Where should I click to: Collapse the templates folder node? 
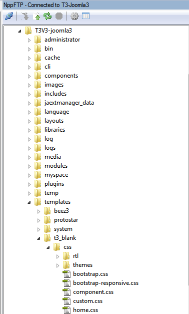pos(29,202)
